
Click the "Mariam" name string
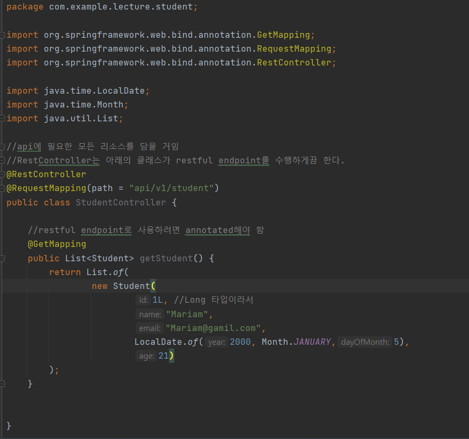[187, 314]
